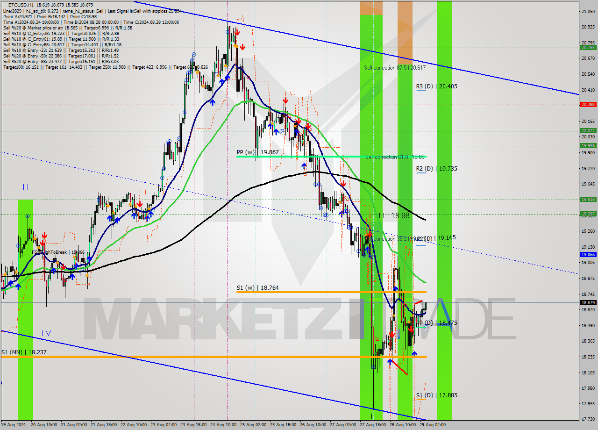Click the 17.730 price axis value

pos(588,419)
